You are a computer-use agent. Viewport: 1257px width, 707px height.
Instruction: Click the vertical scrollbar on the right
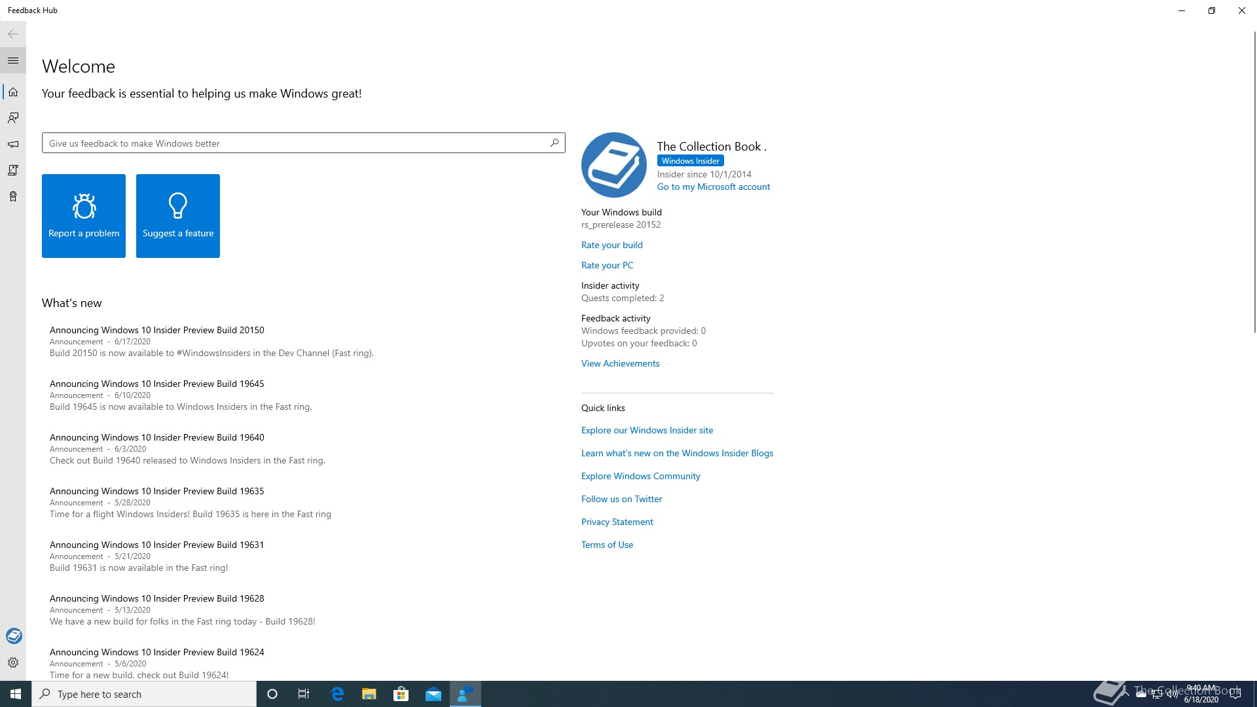(x=1254, y=182)
